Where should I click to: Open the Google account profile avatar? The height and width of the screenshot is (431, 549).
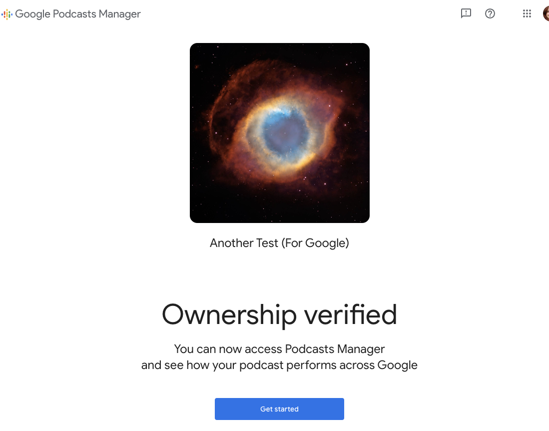tap(546, 13)
